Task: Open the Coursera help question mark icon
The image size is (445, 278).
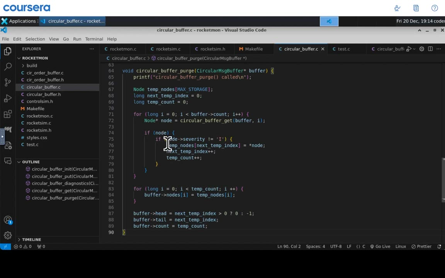Action: point(435,8)
